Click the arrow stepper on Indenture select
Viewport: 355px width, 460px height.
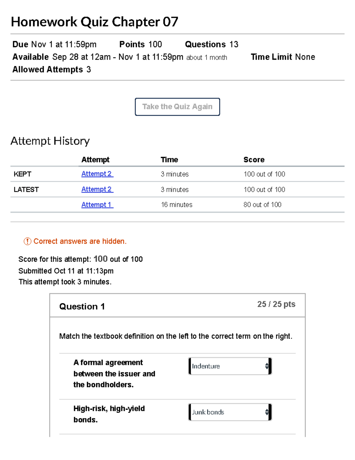[267, 366]
